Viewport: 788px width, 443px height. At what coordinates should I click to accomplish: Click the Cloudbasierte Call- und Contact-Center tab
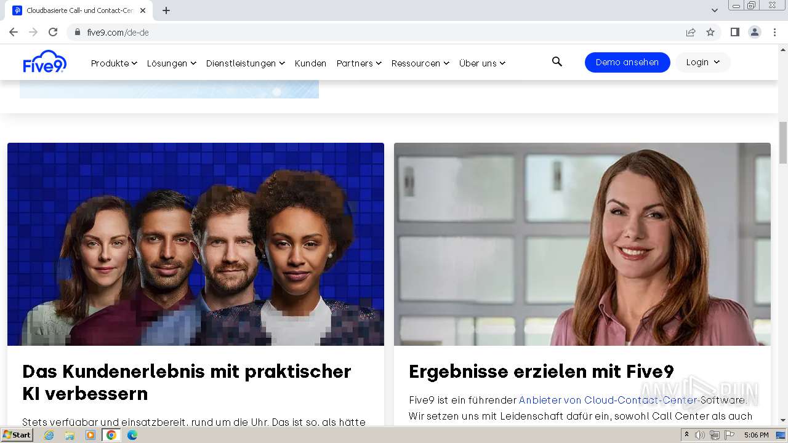(80, 10)
